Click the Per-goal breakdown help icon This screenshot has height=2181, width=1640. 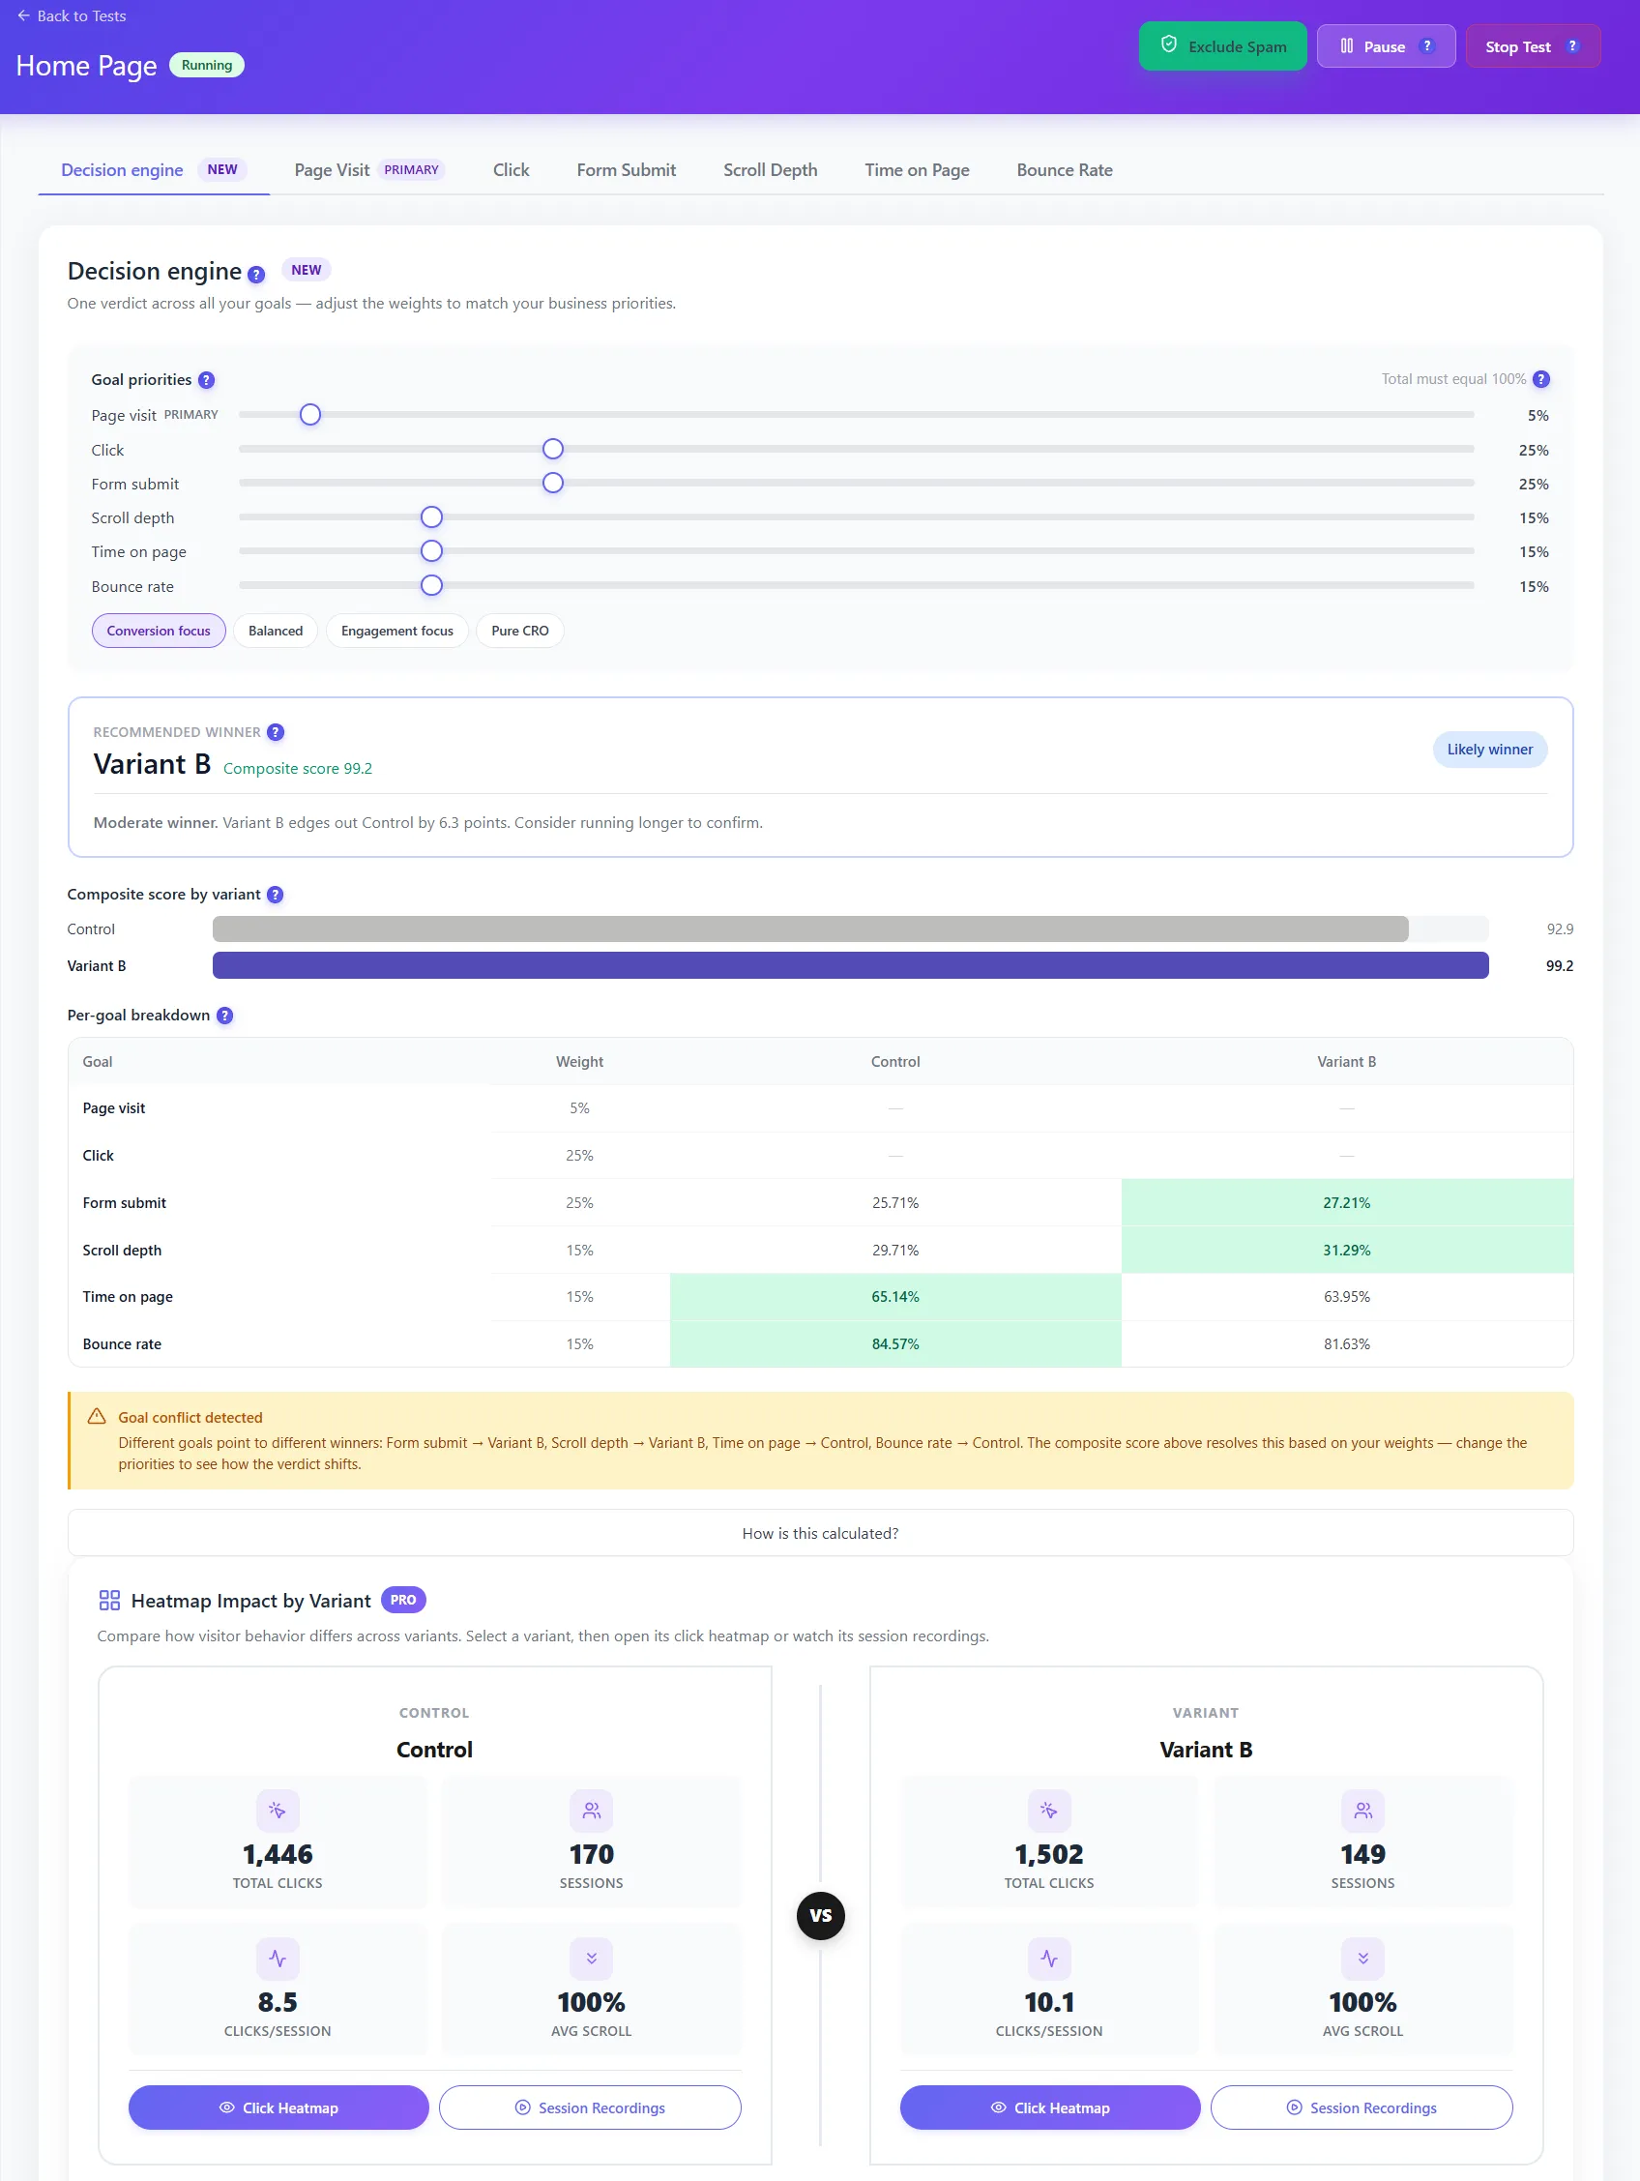pos(224,1016)
